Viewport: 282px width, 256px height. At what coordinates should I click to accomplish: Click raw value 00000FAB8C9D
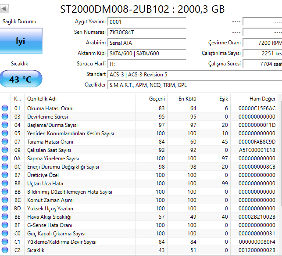click(257, 142)
